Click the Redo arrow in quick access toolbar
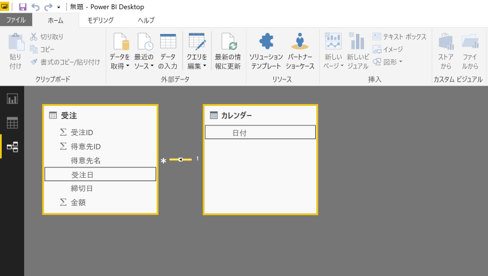 coord(48,6)
